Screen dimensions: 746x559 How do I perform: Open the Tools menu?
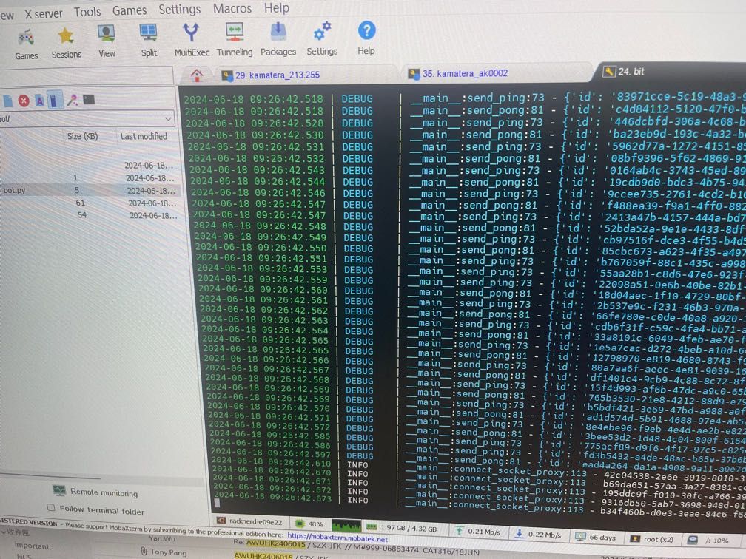pyautogui.click(x=87, y=12)
